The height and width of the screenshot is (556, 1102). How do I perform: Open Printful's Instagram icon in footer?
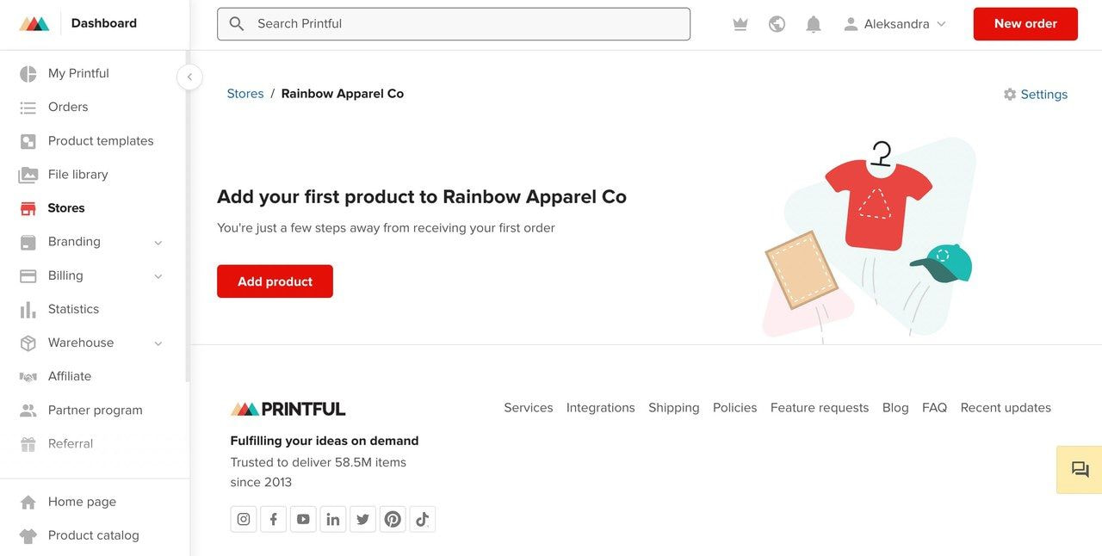coord(244,519)
